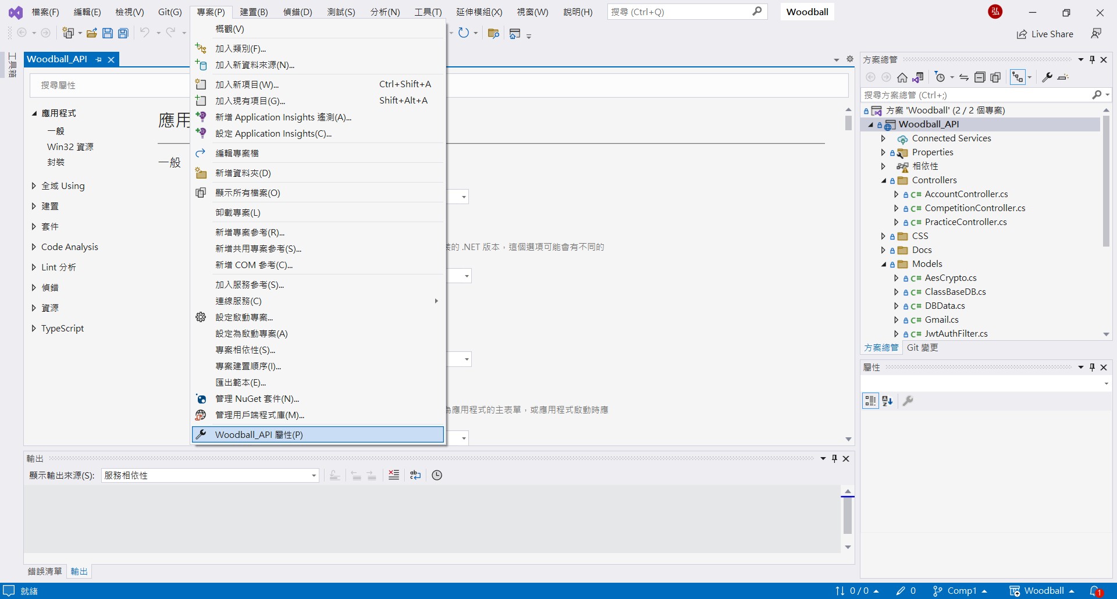Open the 工具(T) menu

(428, 12)
